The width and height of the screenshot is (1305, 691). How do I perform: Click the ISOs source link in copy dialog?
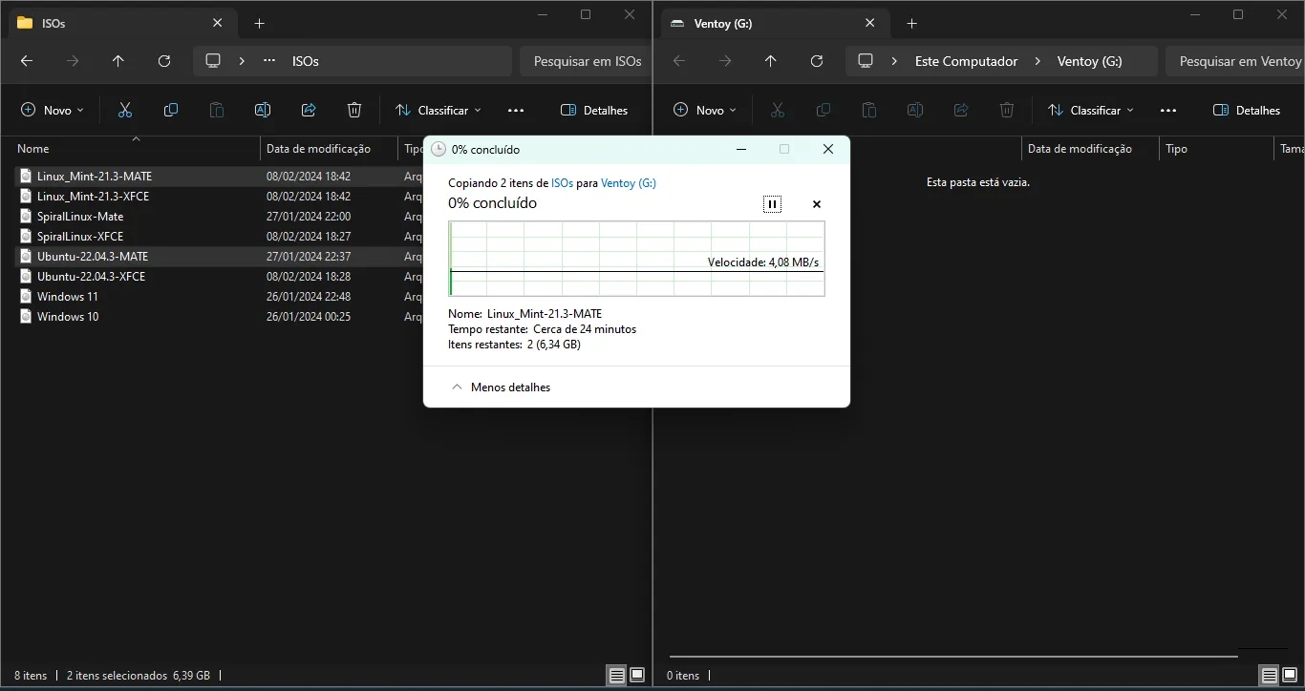click(562, 182)
